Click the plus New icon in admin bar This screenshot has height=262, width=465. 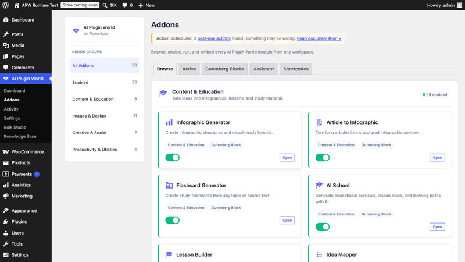click(x=141, y=5)
